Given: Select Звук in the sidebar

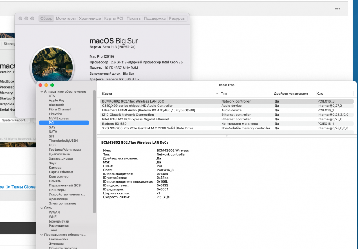Looking at the screenshot, I should point(53,163).
